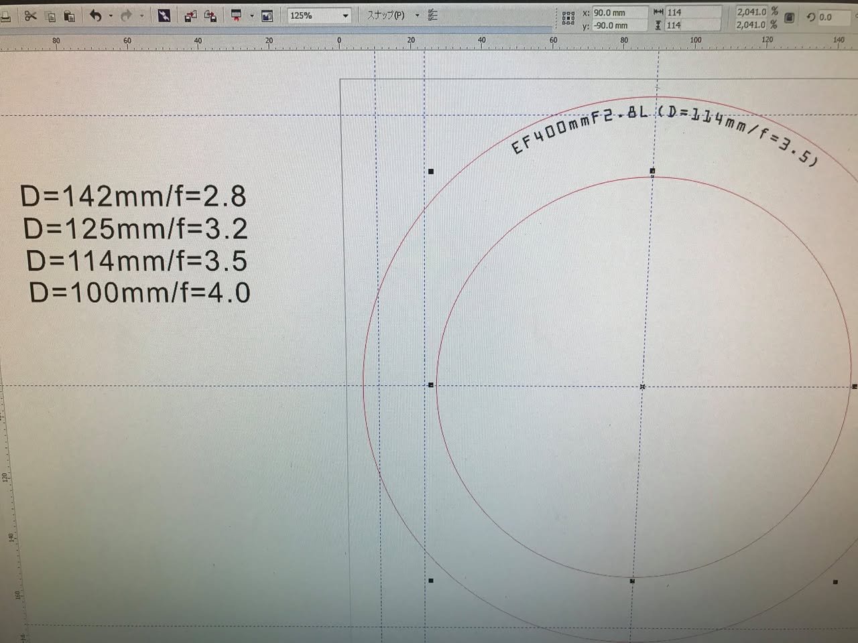Open the application launcher icon
Image resolution: width=858 pixels, height=643 pixels.
coord(236,16)
